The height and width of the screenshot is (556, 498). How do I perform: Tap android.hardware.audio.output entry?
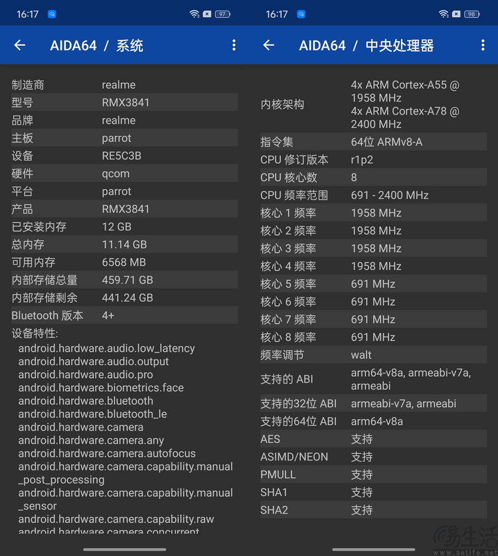pos(94,362)
